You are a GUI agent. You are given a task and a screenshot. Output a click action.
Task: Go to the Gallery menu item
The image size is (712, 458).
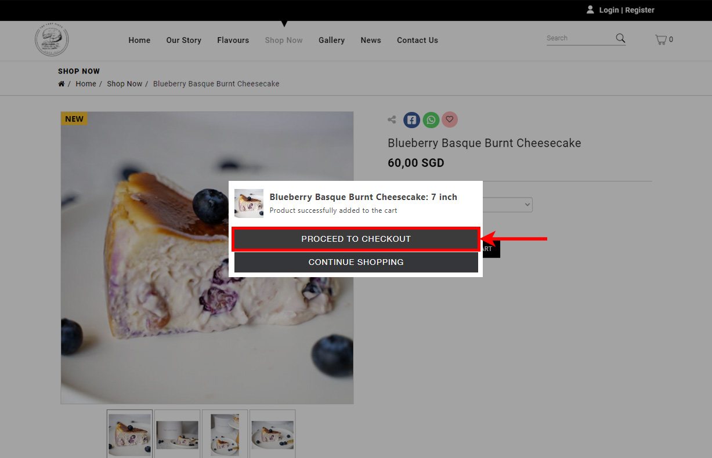click(x=331, y=40)
